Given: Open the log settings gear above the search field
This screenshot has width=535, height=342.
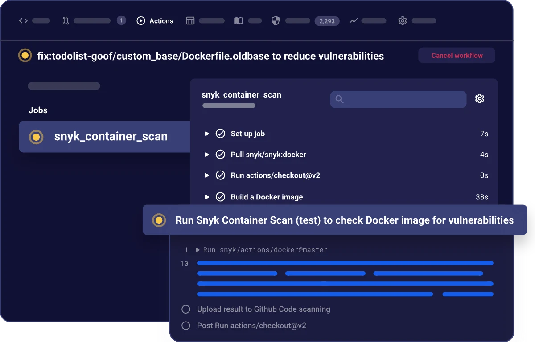Looking at the screenshot, I should 480,98.
